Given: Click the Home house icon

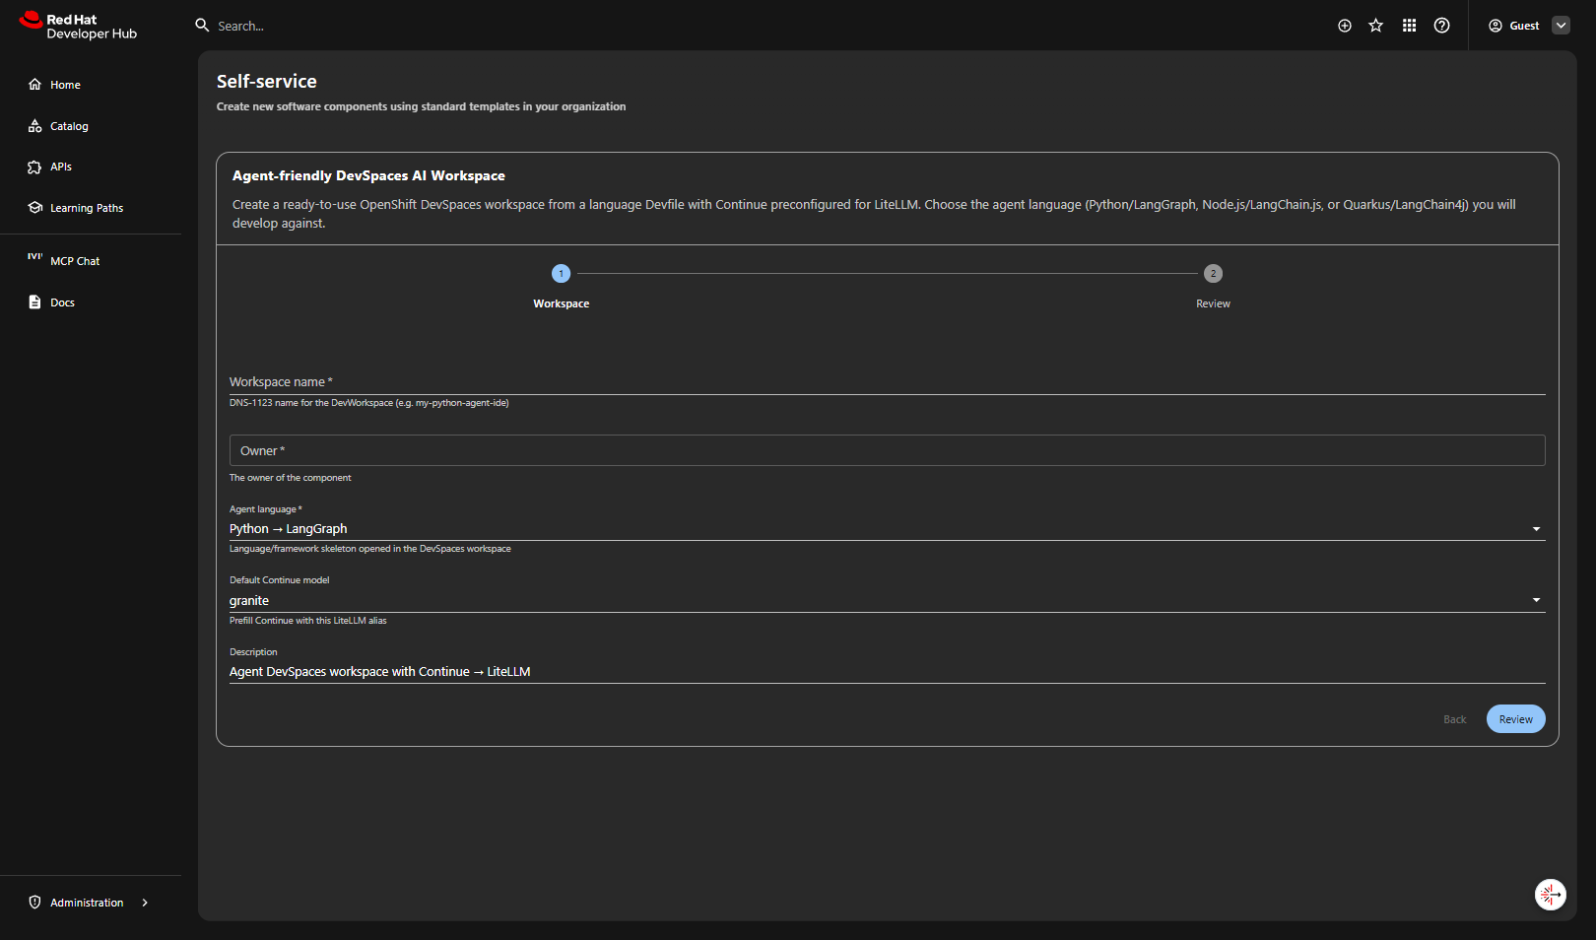Looking at the screenshot, I should pyautogui.click(x=35, y=85).
